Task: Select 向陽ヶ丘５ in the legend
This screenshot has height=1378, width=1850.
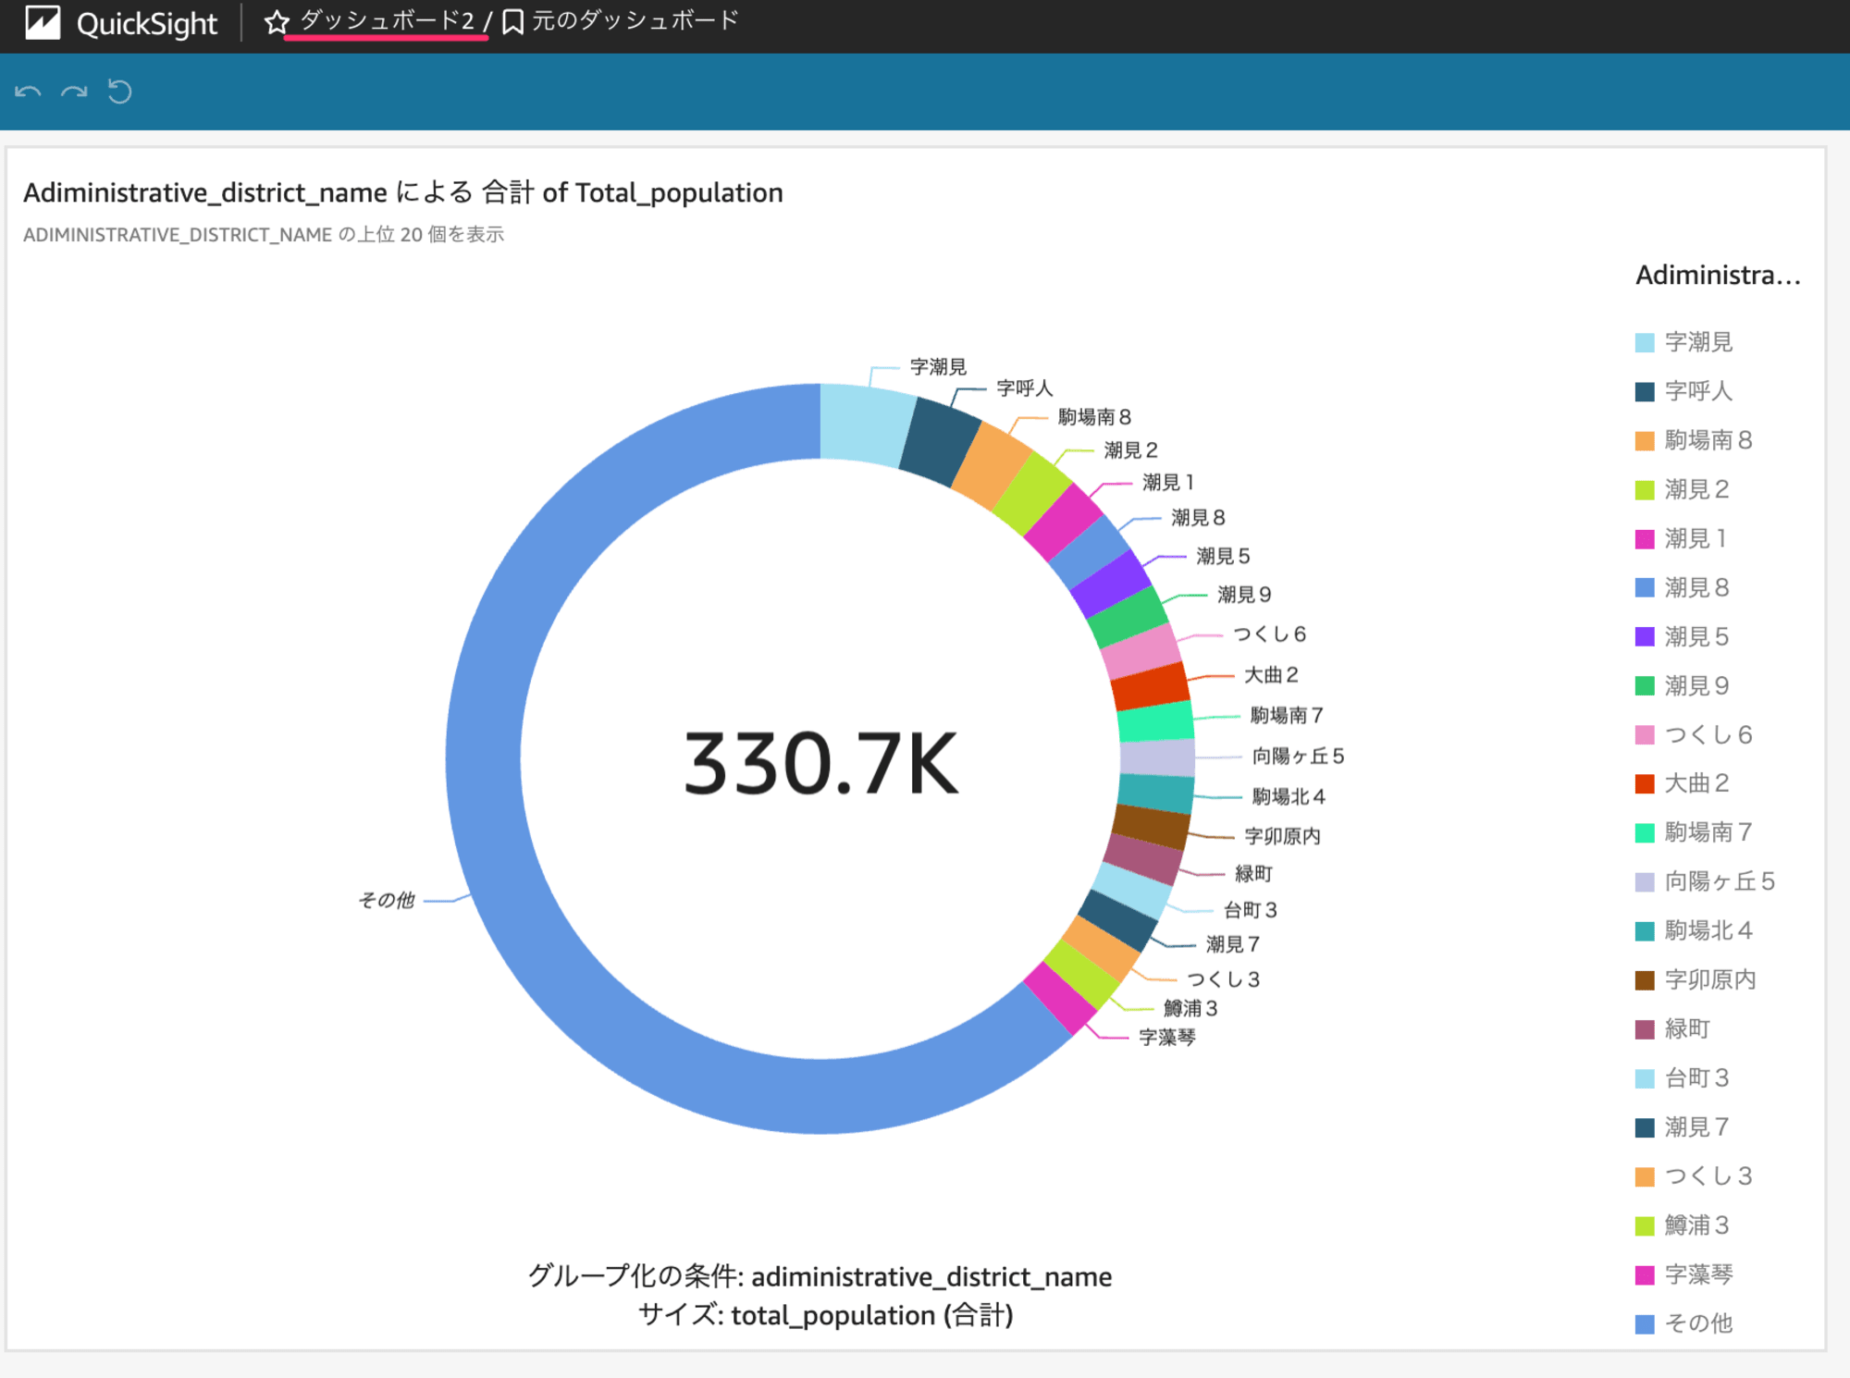Action: pos(1705,881)
